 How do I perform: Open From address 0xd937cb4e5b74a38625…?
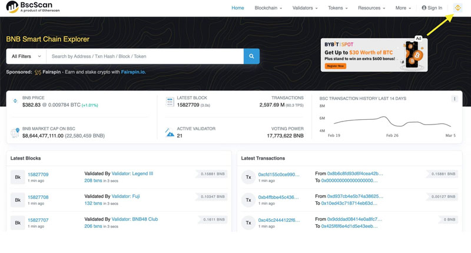(356, 196)
